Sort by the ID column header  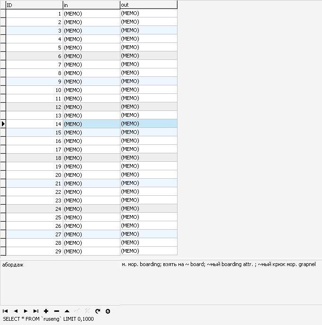pyautogui.click(x=34, y=5)
